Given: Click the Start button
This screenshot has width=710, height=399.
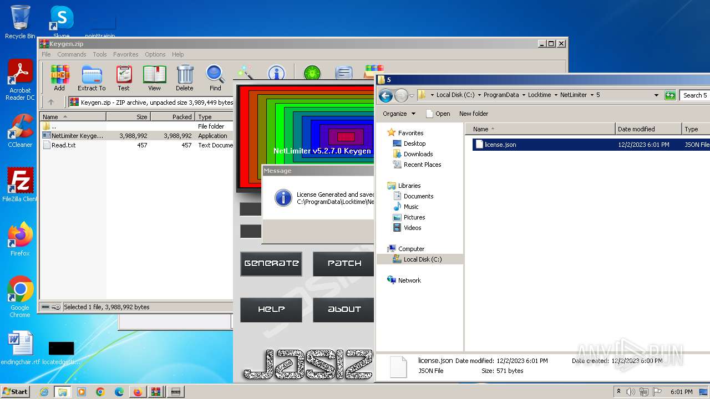Looking at the screenshot, I should (x=15, y=392).
